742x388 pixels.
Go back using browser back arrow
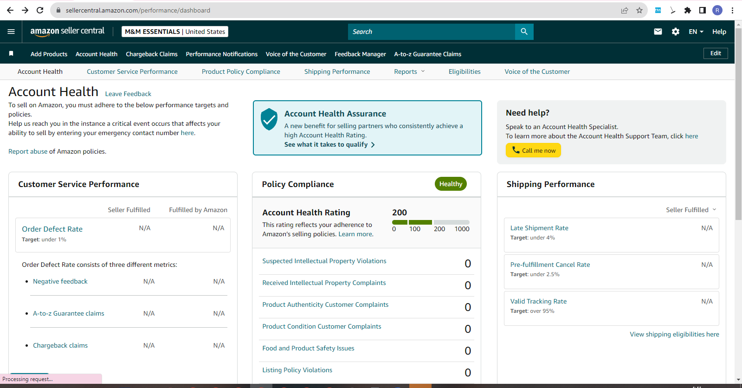click(10, 10)
